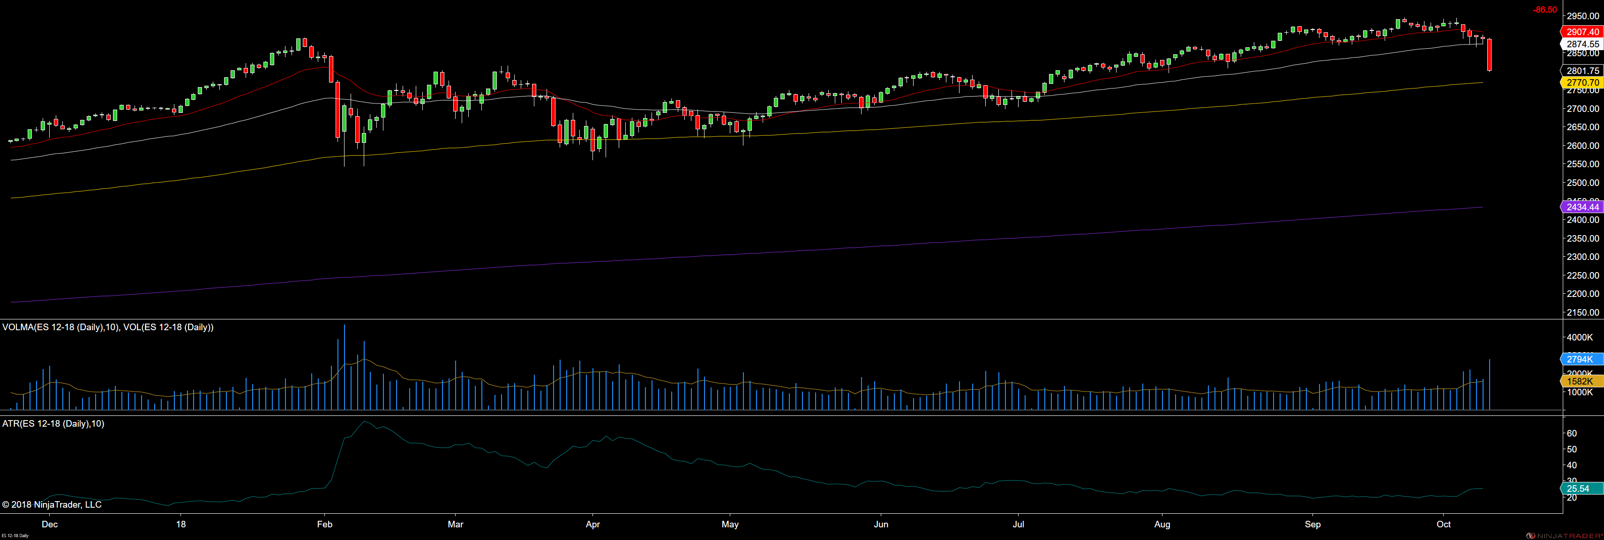Click the 2350.00 price axis label

tap(1583, 238)
